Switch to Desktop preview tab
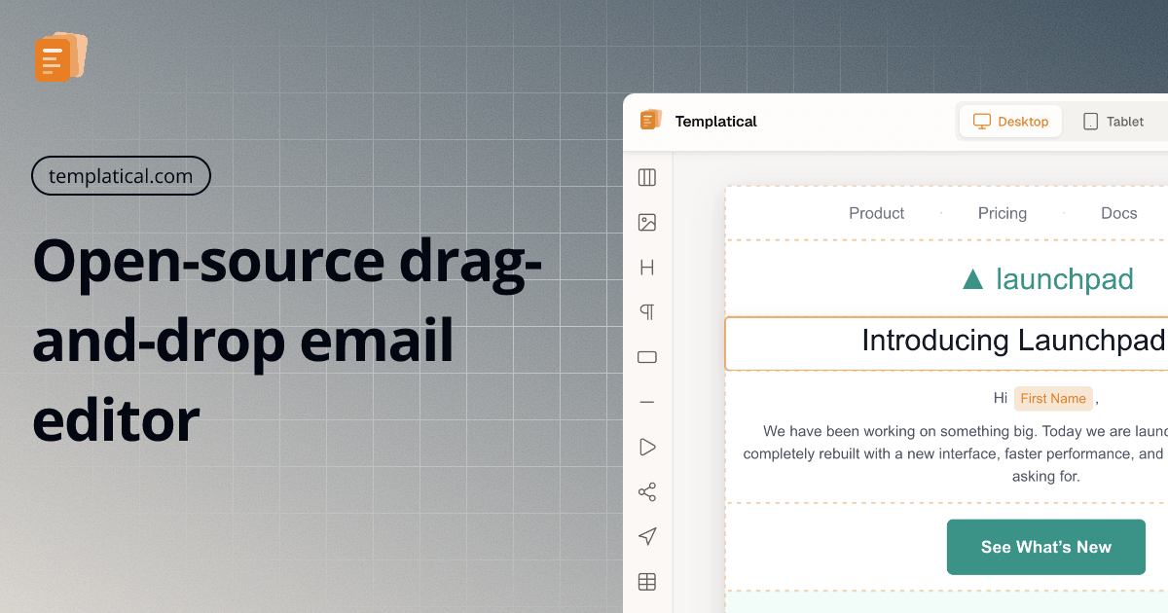1168x613 pixels. 1010,122
